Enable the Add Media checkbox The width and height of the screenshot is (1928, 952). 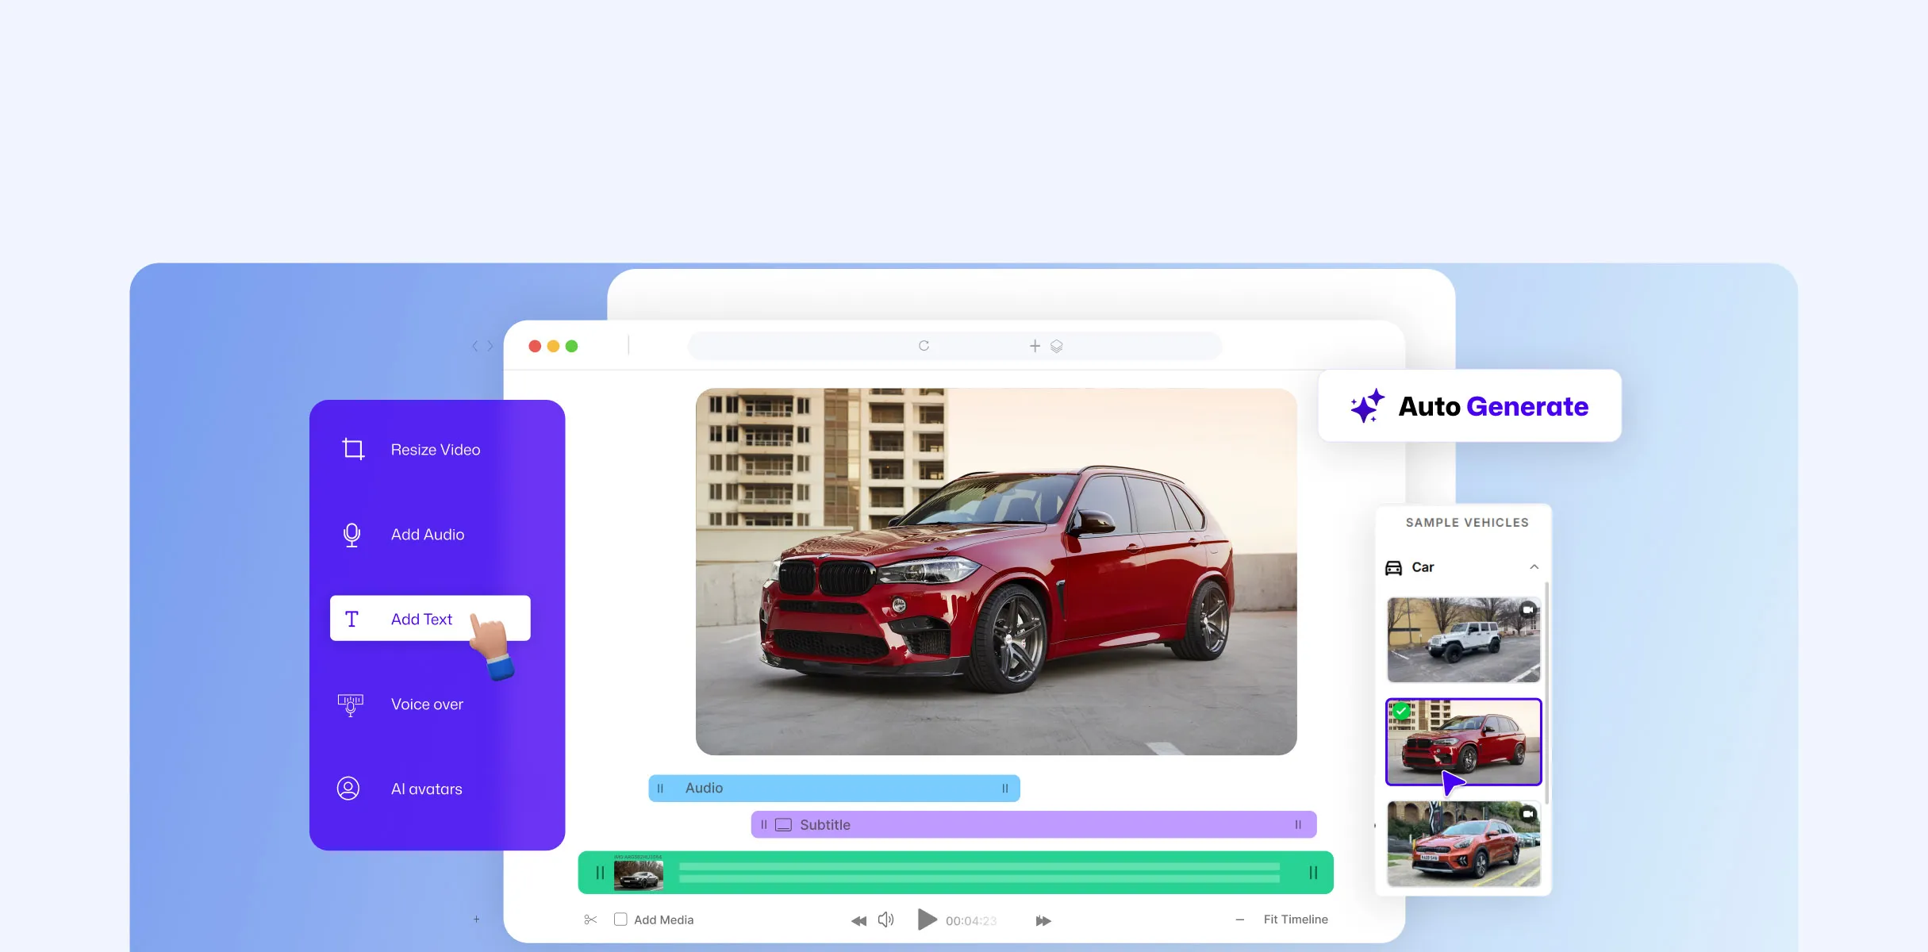pyautogui.click(x=620, y=919)
